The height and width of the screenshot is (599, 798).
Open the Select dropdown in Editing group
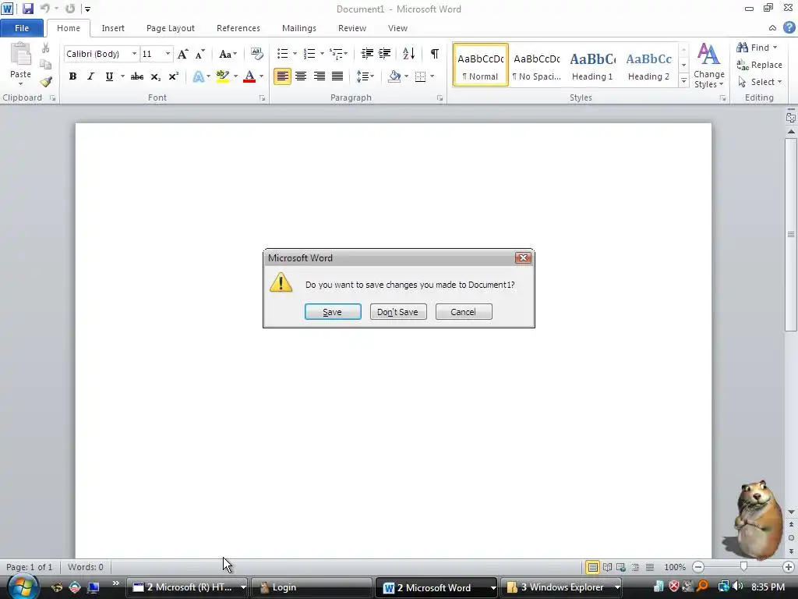tap(760, 82)
